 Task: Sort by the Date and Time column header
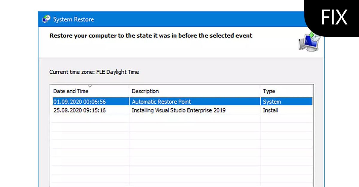click(71, 91)
